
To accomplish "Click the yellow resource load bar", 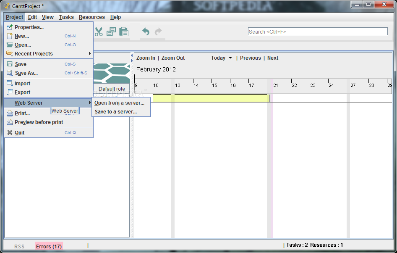I will coord(211,98).
